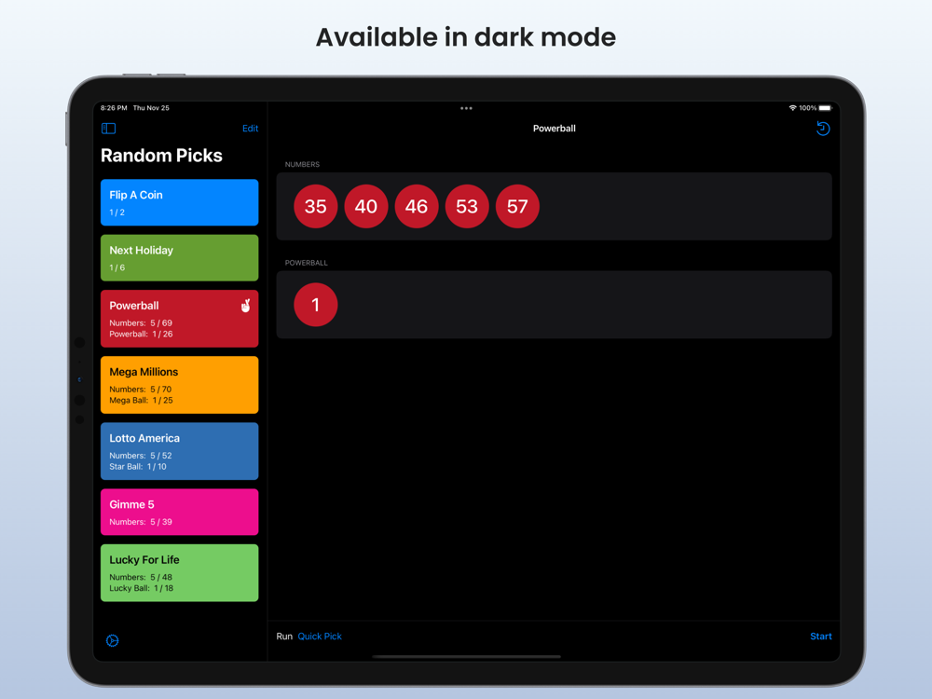Tap the Run label in bottom bar
The height and width of the screenshot is (699, 932).
click(284, 636)
